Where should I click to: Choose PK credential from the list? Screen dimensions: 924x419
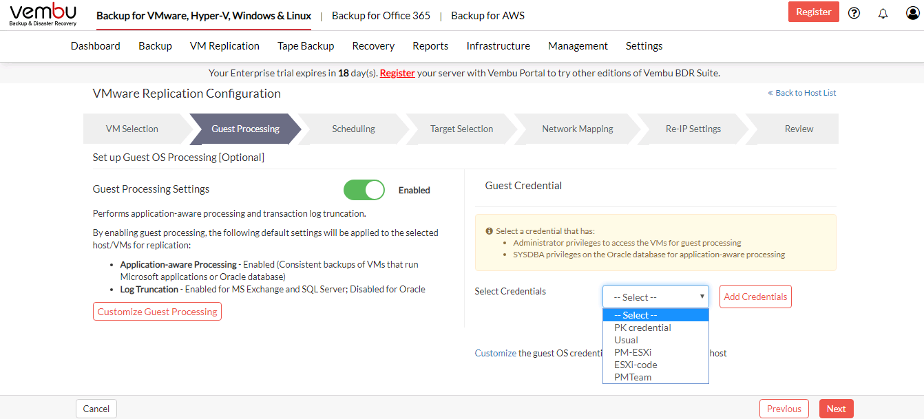point(655,327)
